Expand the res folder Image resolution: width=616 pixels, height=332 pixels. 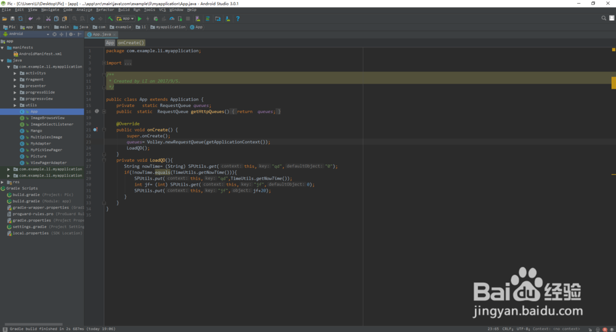point(2,182)
